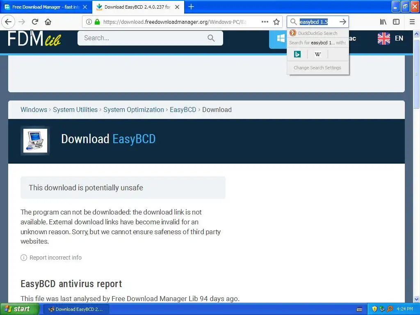Toggle the sidebar view icon
Viewport: 420px width, 315px height.
(396, 22)
